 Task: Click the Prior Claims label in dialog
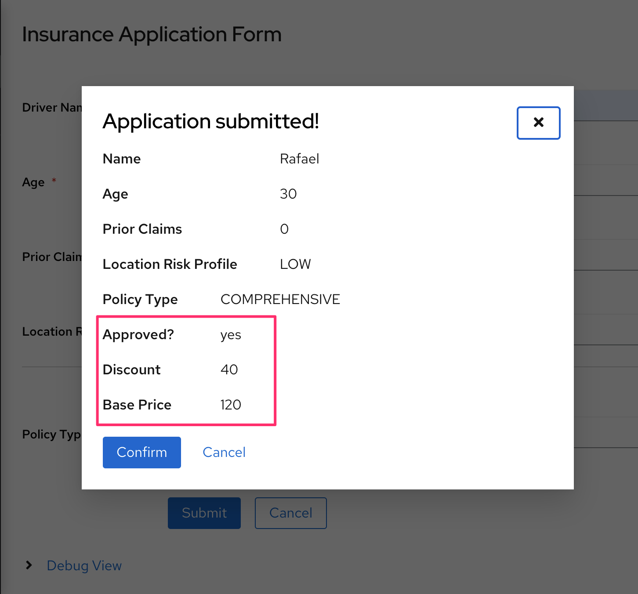pos(142,229)
